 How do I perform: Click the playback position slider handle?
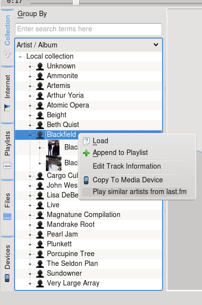(x=76, y=2)
